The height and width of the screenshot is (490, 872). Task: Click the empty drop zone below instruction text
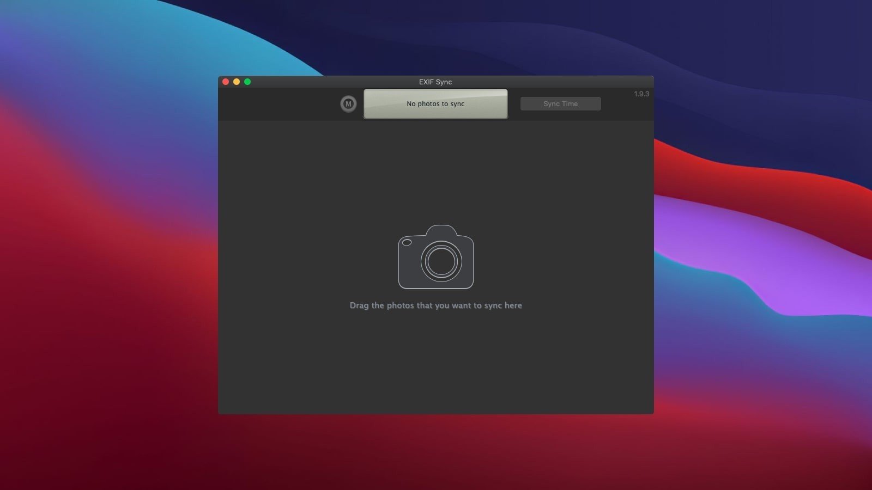click(436, 365)
